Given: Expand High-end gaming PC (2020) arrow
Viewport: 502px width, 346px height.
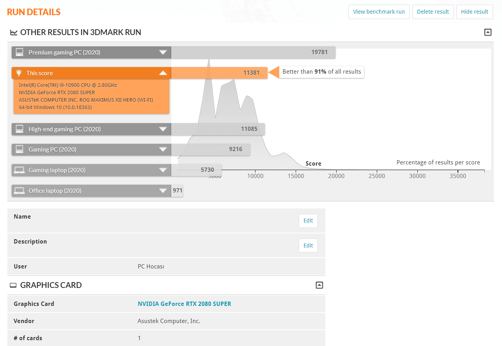Looking at the screenshot, I should [163, 129].
